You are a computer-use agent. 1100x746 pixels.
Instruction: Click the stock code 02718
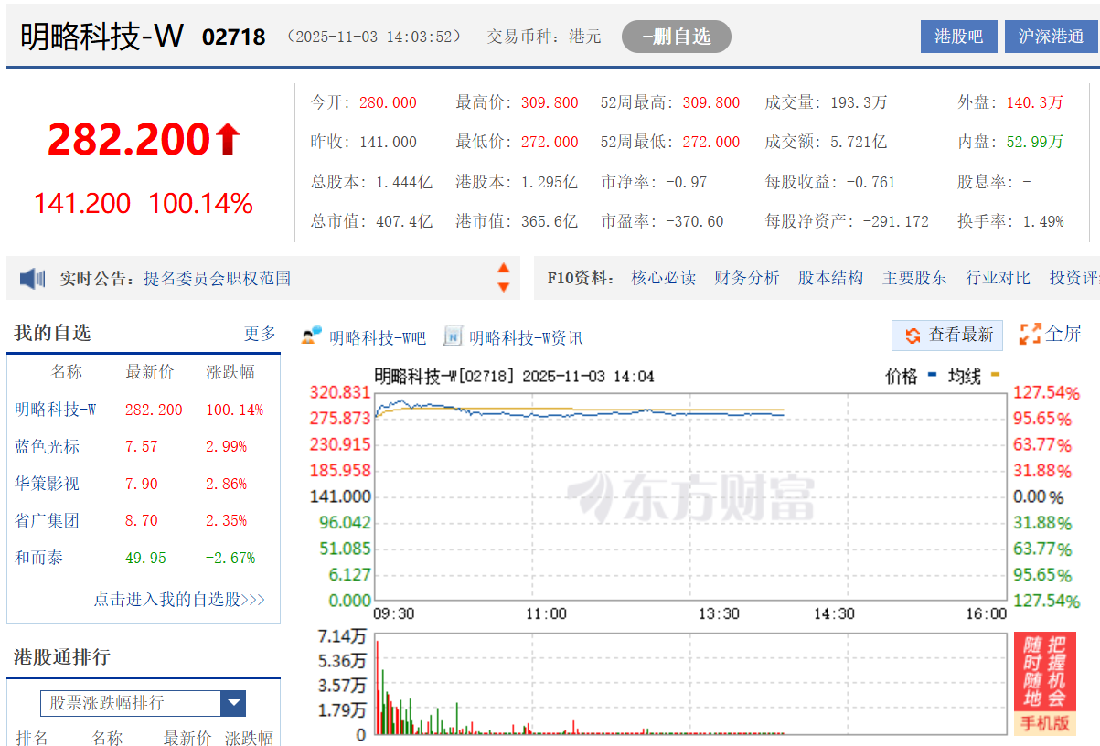pos(234,37)
